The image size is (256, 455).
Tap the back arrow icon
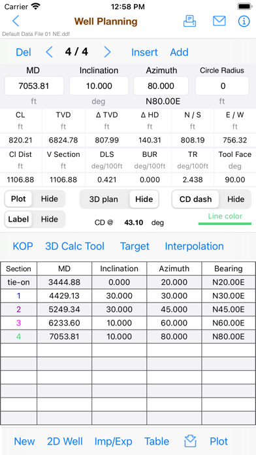click(16, 21)
